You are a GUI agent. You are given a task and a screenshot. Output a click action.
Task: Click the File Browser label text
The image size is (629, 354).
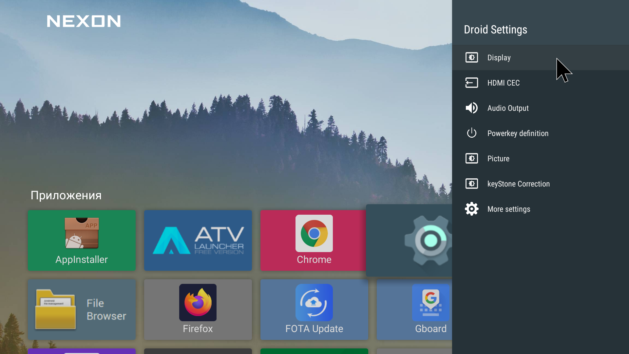pos(106,309)
